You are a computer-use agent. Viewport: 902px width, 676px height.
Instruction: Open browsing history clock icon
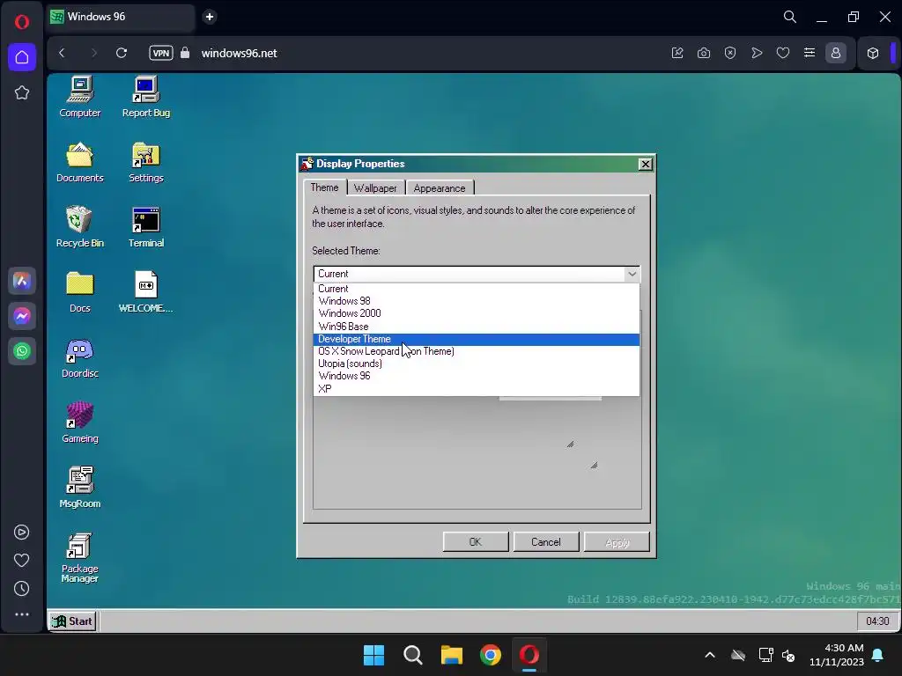coord(21,589)
